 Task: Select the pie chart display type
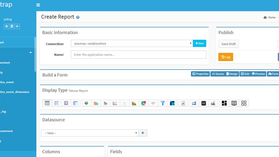pyautogui.click(x=86, y=103)
